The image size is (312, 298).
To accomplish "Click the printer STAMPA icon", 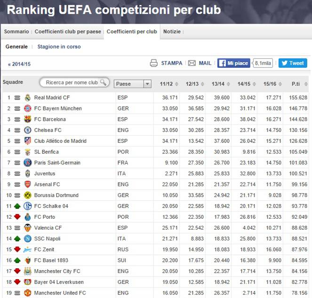I will [x=153, y=63].
